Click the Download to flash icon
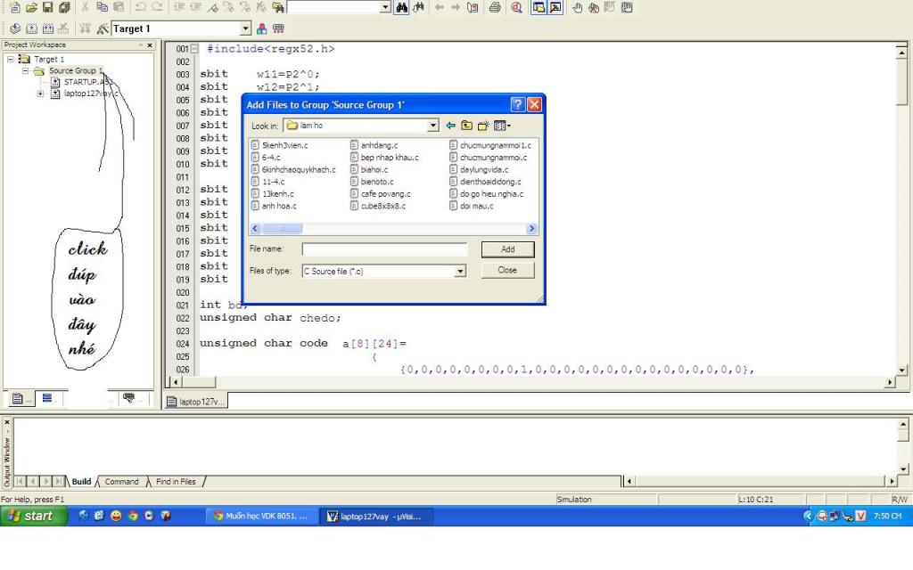The image size is (913, 570). (x=85, y=28)
